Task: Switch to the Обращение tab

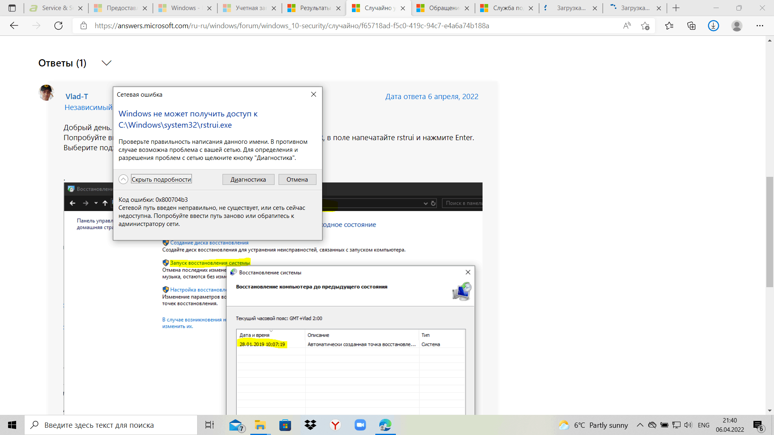Action: (x=443, y=8)
